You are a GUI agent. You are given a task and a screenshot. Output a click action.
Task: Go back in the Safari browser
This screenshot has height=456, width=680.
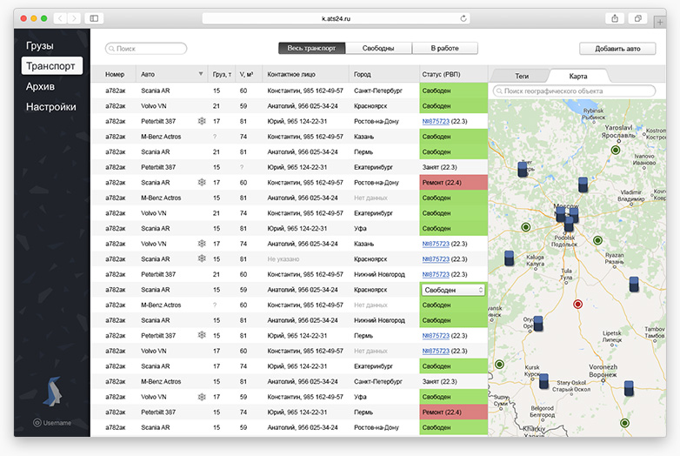tap(60, 18)
